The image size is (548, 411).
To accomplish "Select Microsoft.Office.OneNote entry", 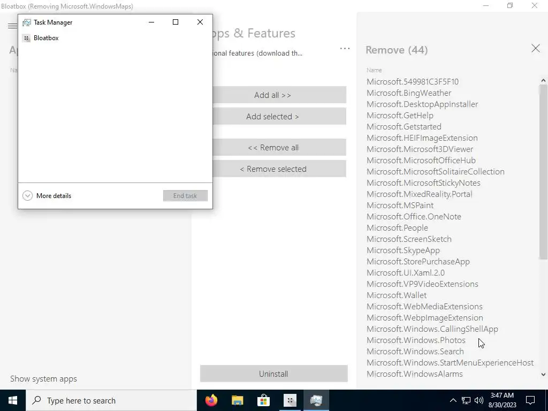I will tap(414, 216).
